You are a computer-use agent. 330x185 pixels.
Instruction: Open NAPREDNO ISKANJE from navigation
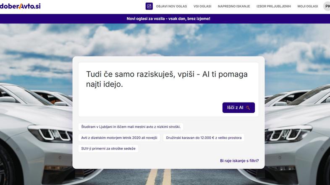click(234, 6)
